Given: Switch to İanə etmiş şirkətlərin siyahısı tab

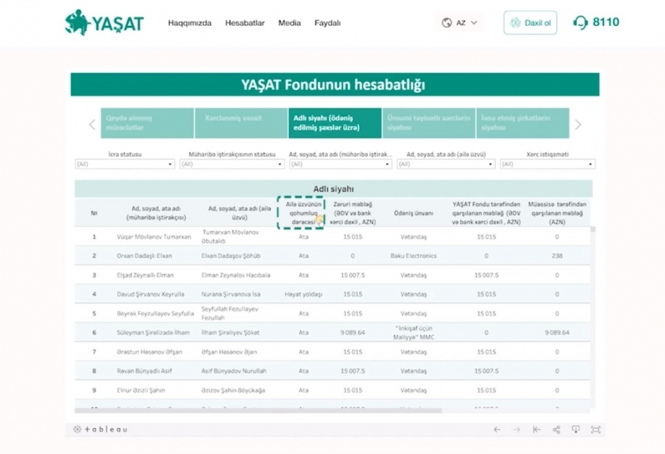Looking at the screenshot, I should coord(522,123).
